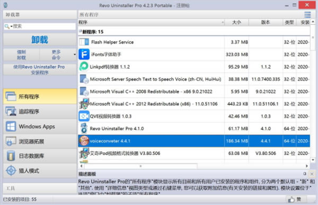Click the iFonts blue F icon

tap(84, 54)
